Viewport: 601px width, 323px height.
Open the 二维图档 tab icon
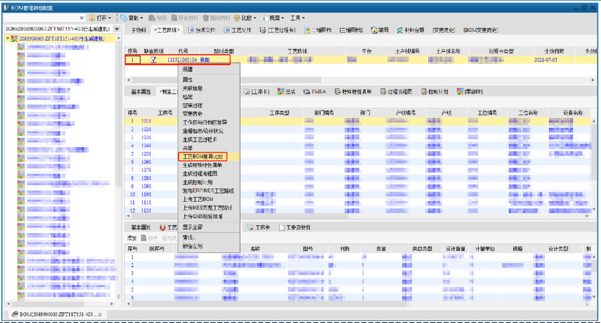[308, 30]
